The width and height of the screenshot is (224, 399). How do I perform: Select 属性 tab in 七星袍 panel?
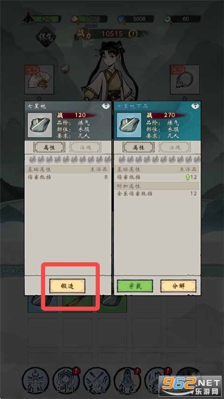[49, 147]
